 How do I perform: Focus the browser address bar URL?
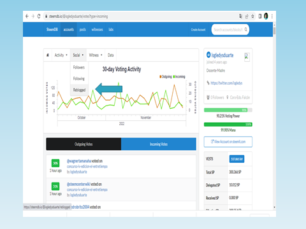(x=78, y=17)
